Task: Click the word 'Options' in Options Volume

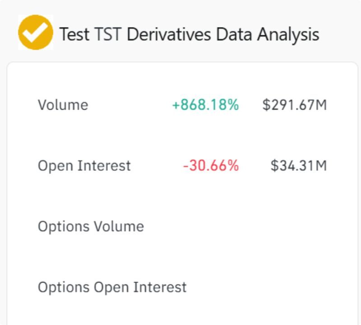Action: point(64,227)
